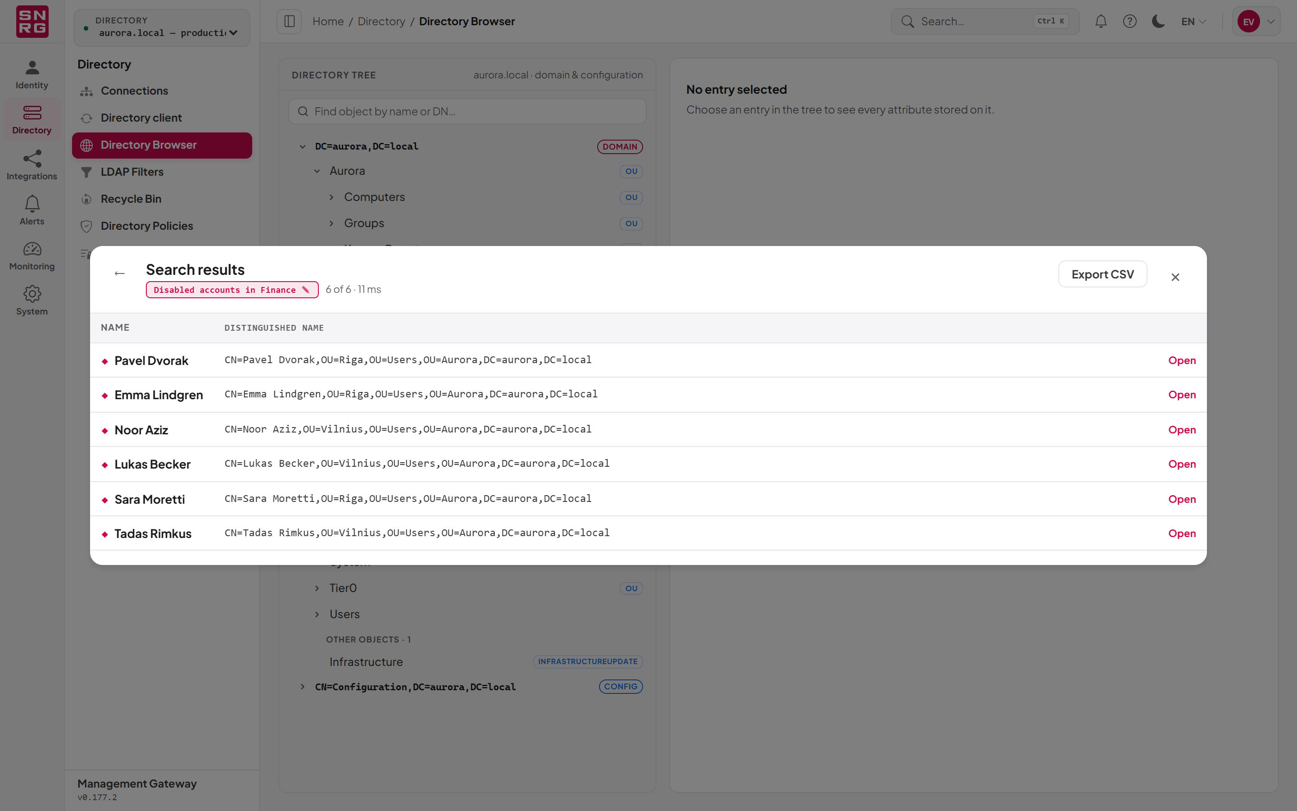Screen dimensions: 1297x811
Task: Expand the CN=Configuration node
Action: (x=303, y=687)
